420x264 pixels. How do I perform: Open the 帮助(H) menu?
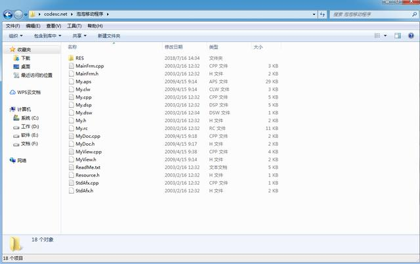click(95, 26)
